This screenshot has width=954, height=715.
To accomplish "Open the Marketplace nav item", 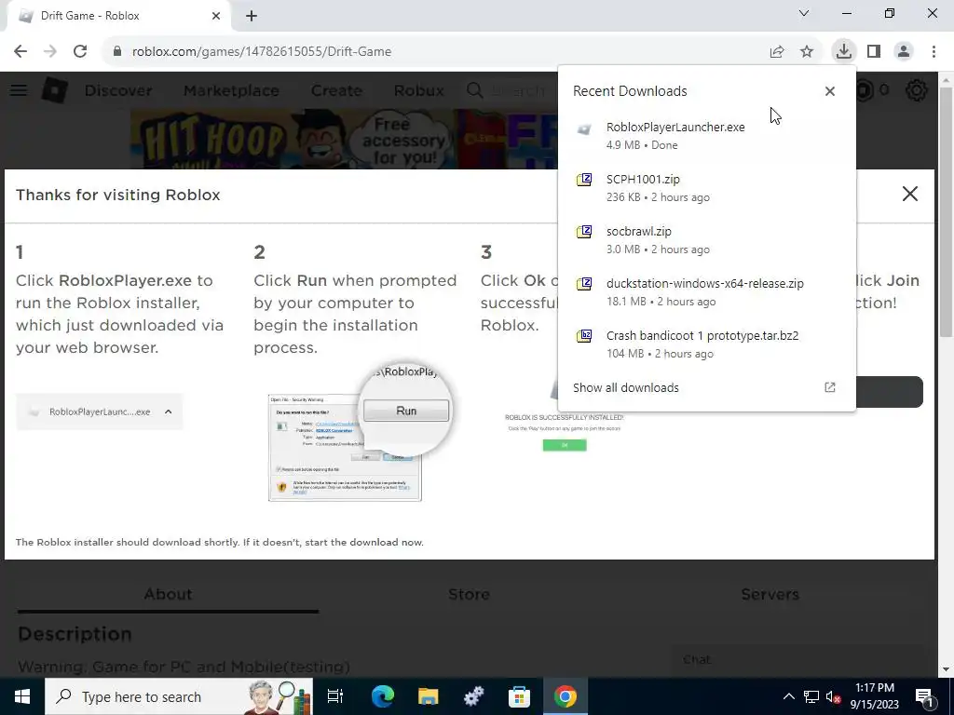I will (x=231, y=90).
